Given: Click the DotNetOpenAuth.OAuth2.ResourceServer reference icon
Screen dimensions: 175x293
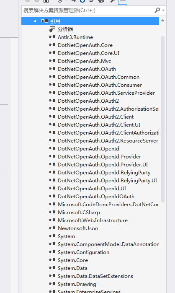Looking at the screenshot, I should [52, 140].
